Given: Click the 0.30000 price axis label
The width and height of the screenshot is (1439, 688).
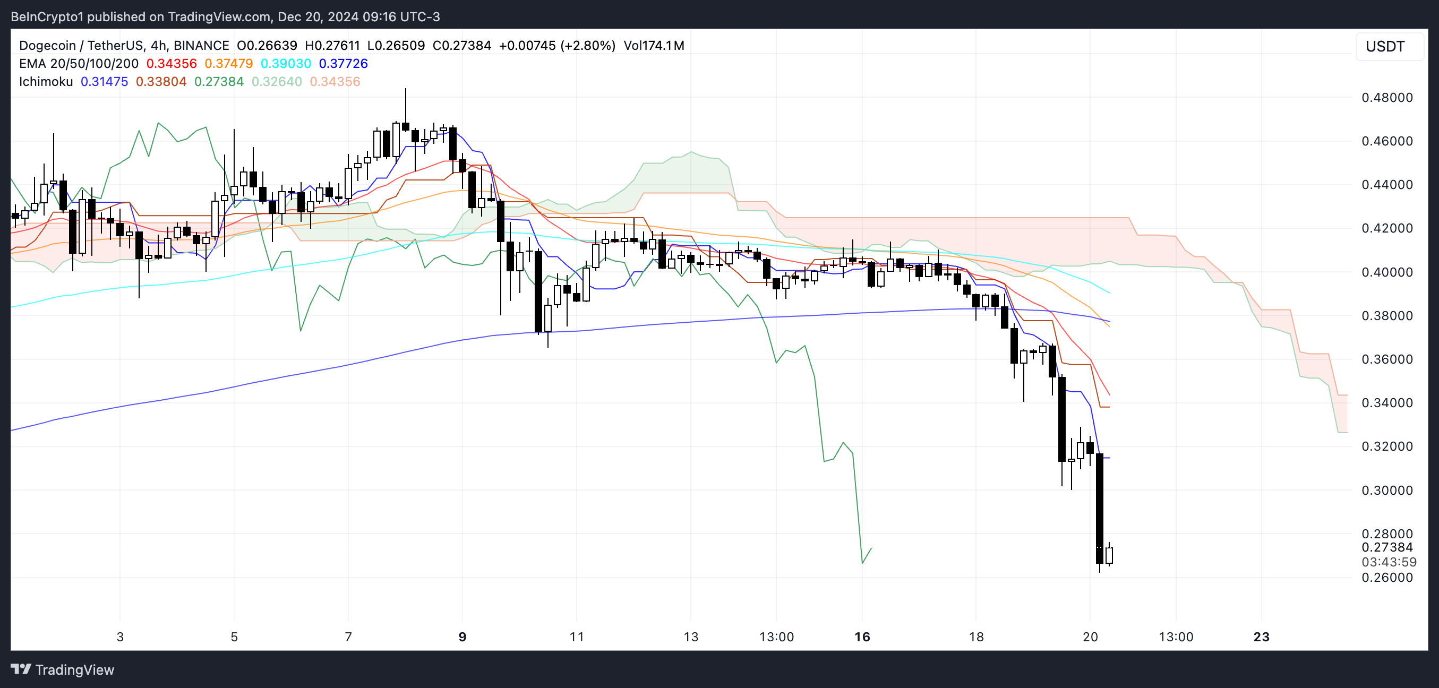Looking at the screenshot, I should point(1386,491).
